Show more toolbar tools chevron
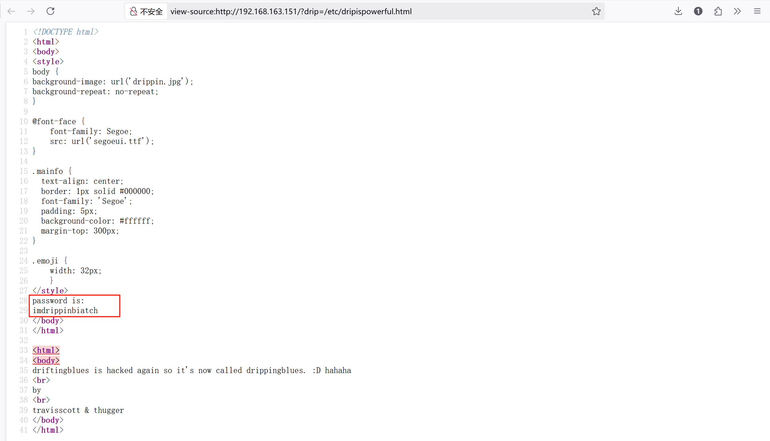Image resolution: width=770 pixels, height=441 pixels. click(x=737, y=11)
